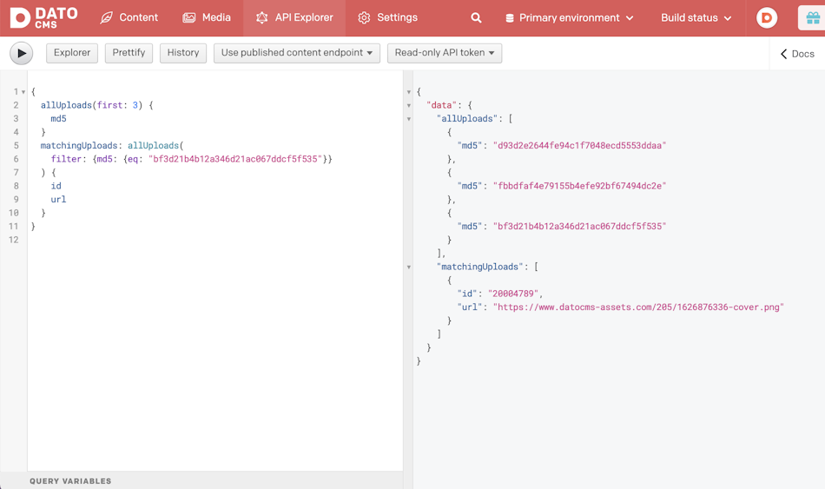The image size is (825, 489).
Task: Open the Media tab
Action: (x=207, y=18)
